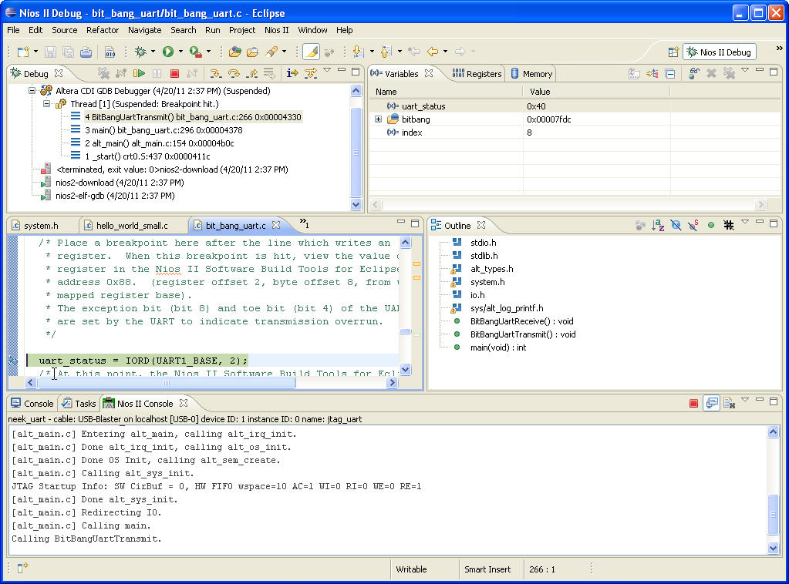
Task: Switch to the Registers tab
Action: tap(477, 74)
